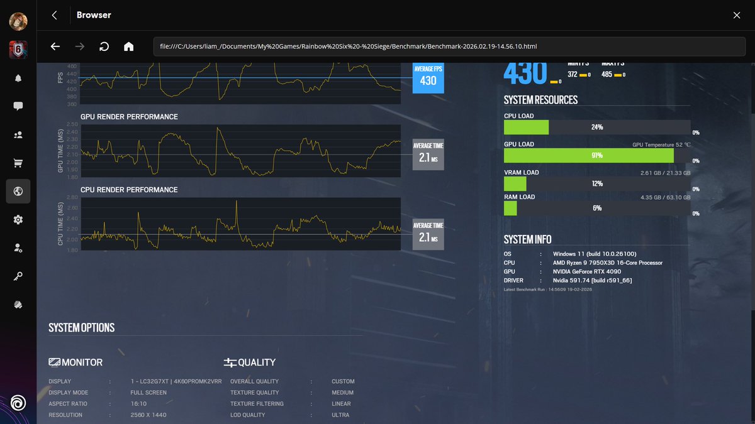Click the striped icon below the key
This screenshot has width=755, height=424.
click(x=18, y=305)
